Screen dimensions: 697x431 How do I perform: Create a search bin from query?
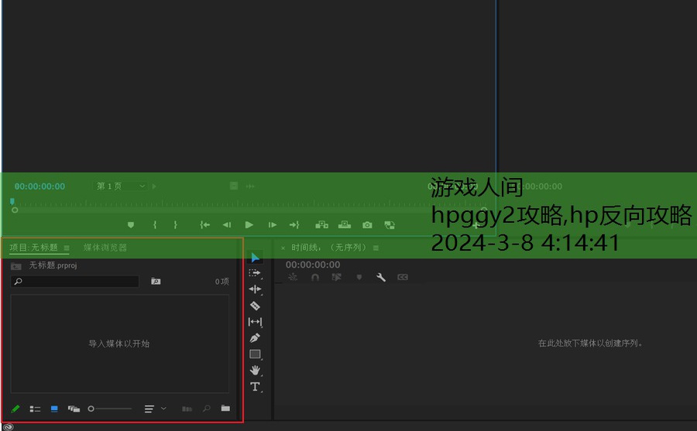pyautogui.click(x=156, y=281)
